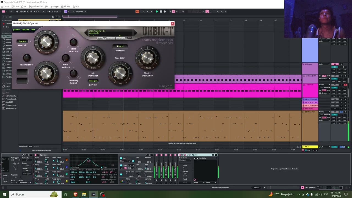Open the operation mode selector in Uhbik-T

[x=120, y=46]
